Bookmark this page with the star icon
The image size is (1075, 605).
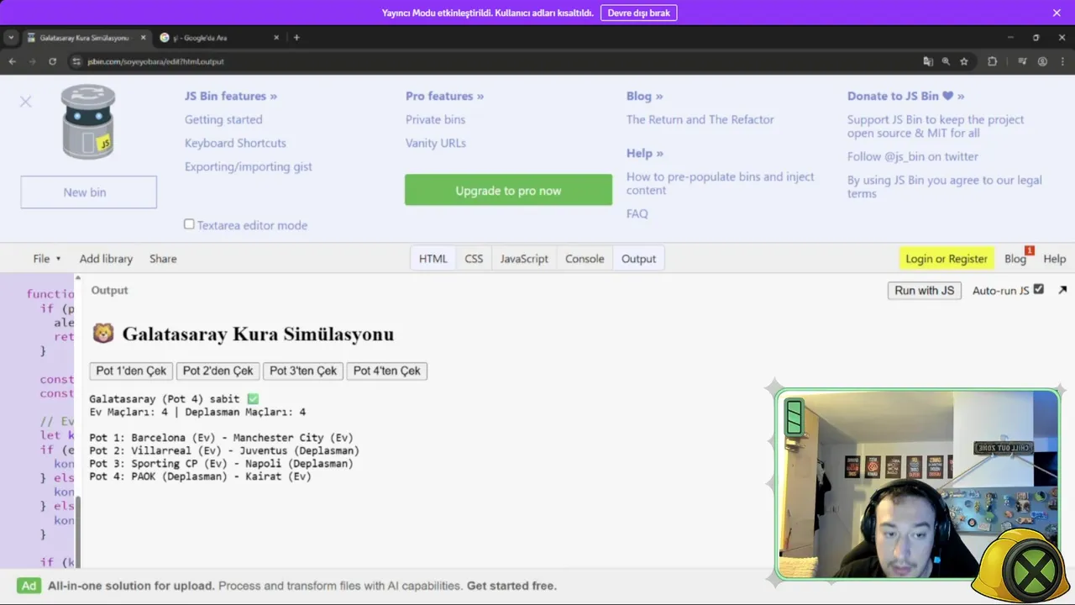point(964,61)
